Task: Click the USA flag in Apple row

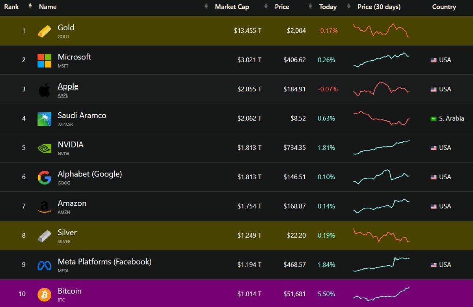Action: coord(433,89)
